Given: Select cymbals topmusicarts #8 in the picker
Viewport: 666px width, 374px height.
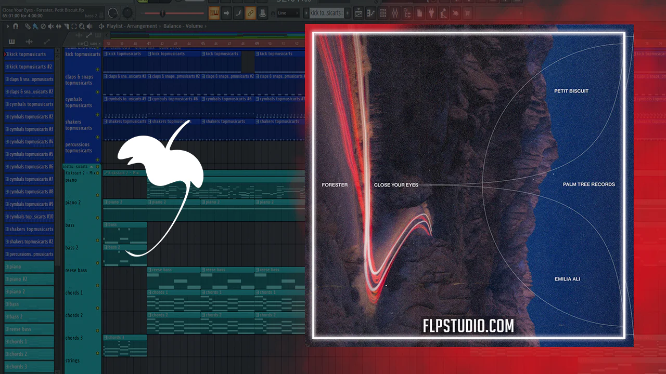Looking at the screenshot, I should click(29, 192).
